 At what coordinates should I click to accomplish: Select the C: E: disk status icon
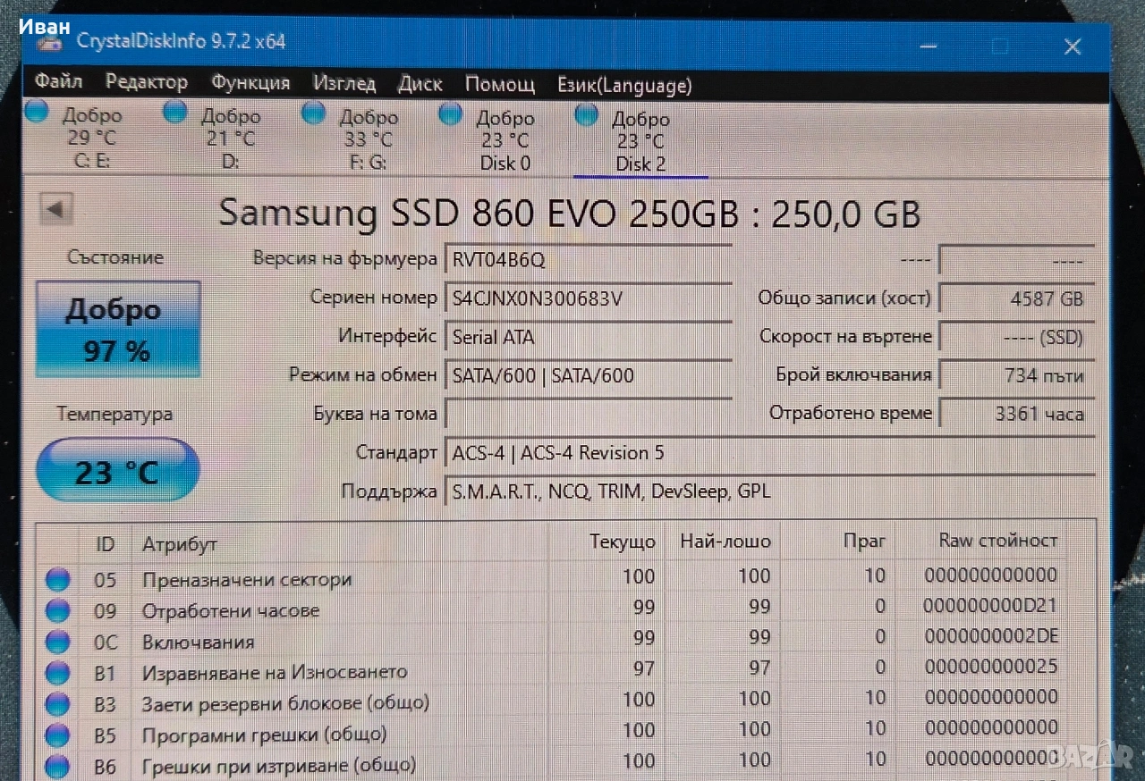point(37,112)
